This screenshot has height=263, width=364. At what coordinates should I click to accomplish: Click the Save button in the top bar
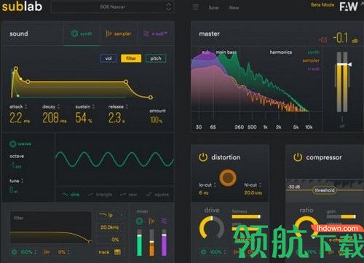(x=213, y=8)
